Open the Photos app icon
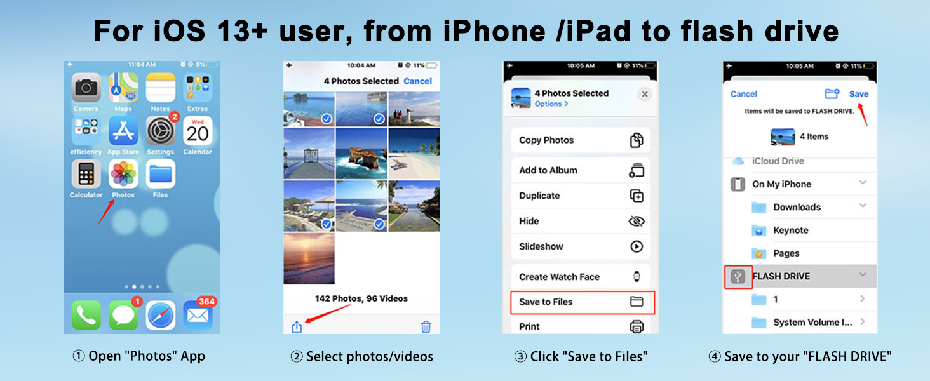Screen dimensions: 930x381 pyautogui.click(x=123, y=174)
